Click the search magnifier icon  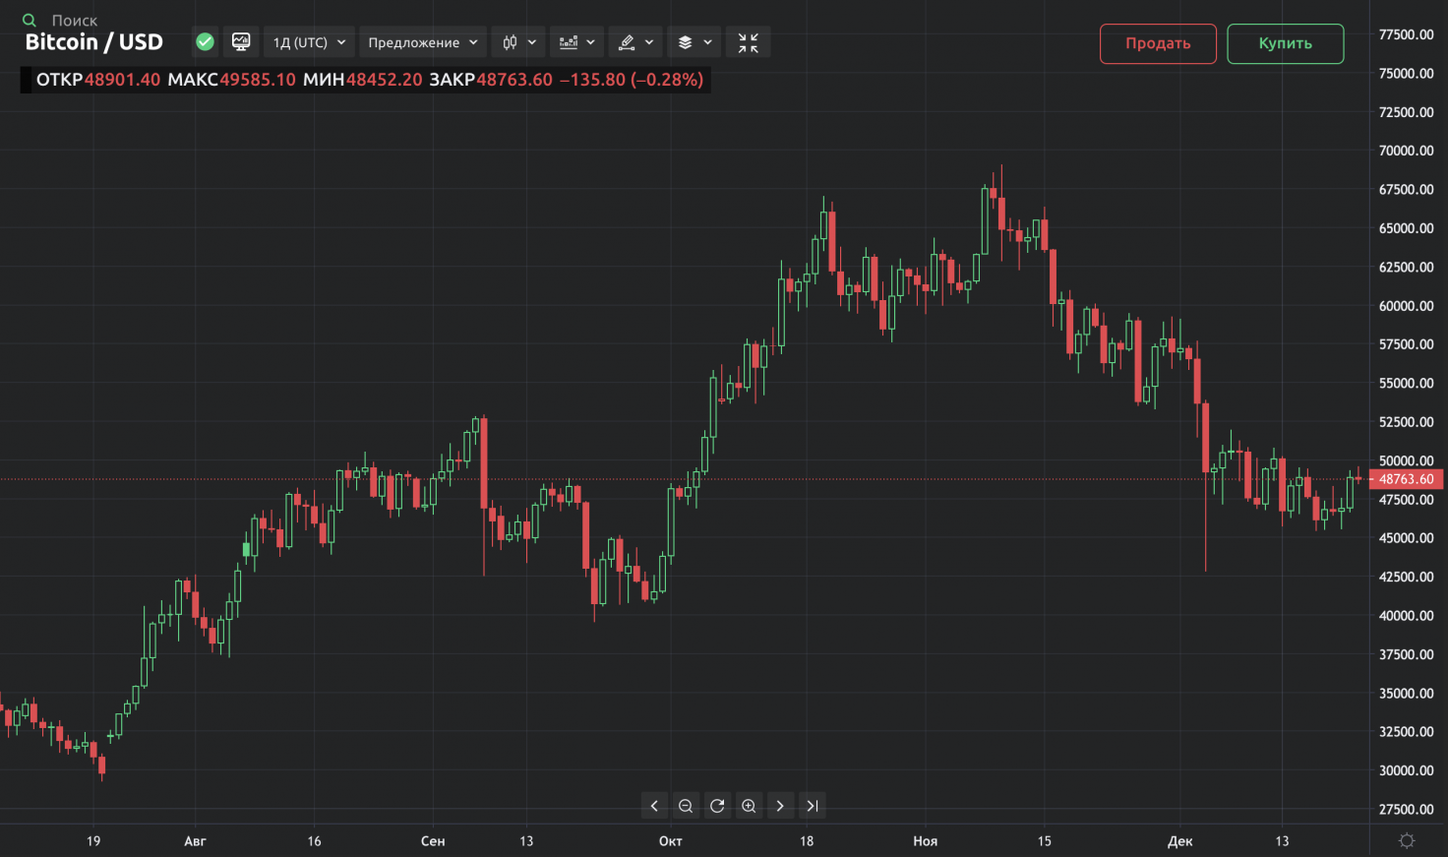pos(30,20)
